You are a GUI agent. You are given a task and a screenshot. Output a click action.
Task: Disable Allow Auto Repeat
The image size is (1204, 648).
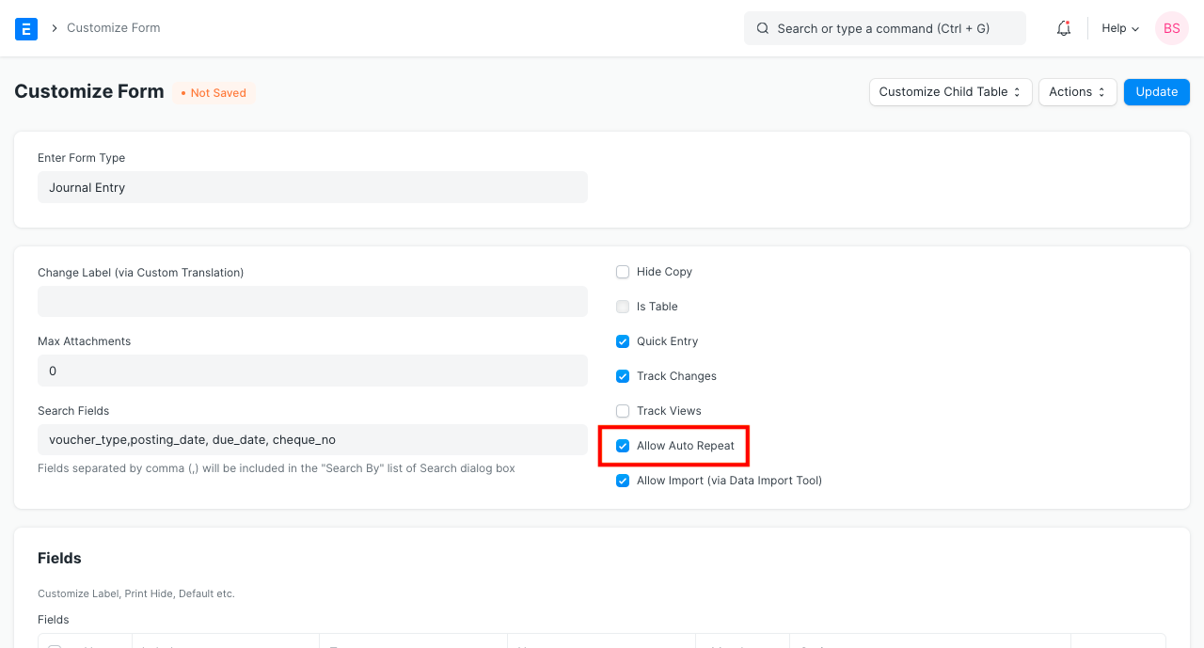(x=623, y=445)
